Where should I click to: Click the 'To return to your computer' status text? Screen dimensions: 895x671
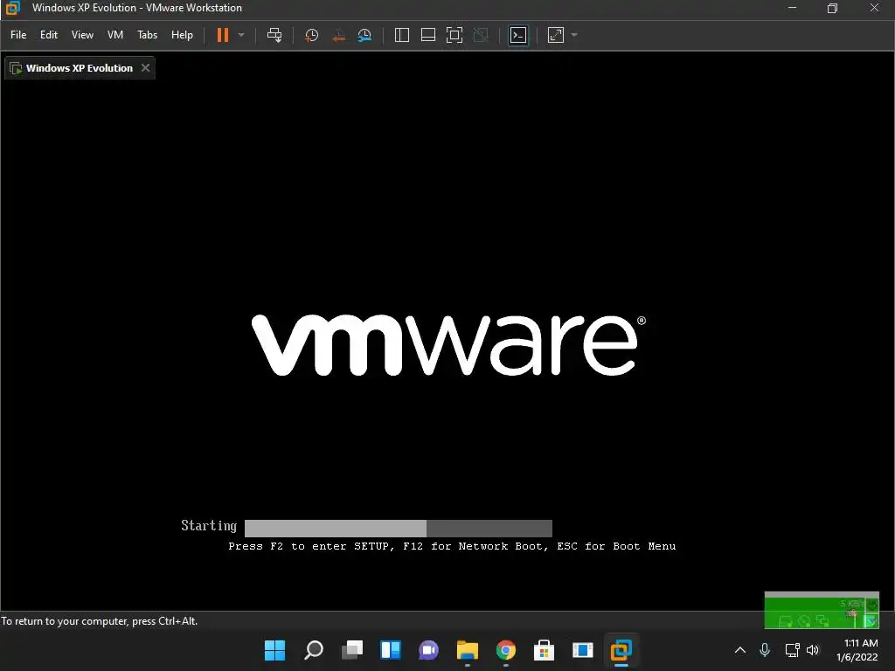pyautogui.click(x=100, y=621)
